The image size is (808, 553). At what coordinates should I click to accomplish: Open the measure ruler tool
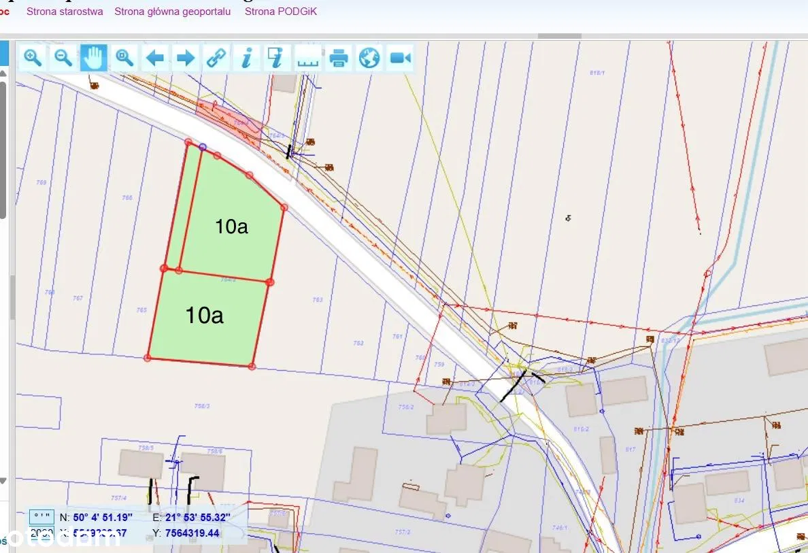(308, 58)
